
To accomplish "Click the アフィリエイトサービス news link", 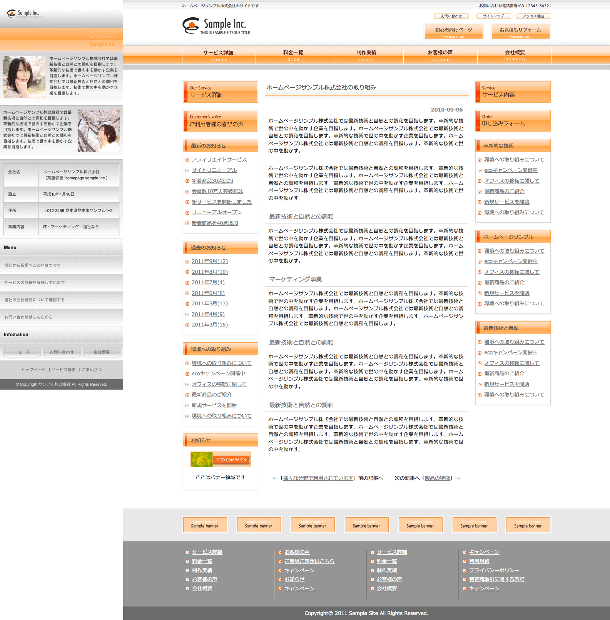I will click(219, 160).
